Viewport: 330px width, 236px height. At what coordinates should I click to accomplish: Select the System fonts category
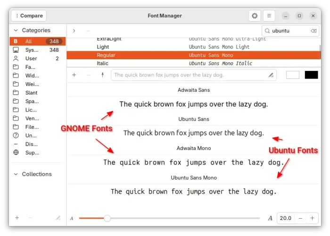[38, 50]
